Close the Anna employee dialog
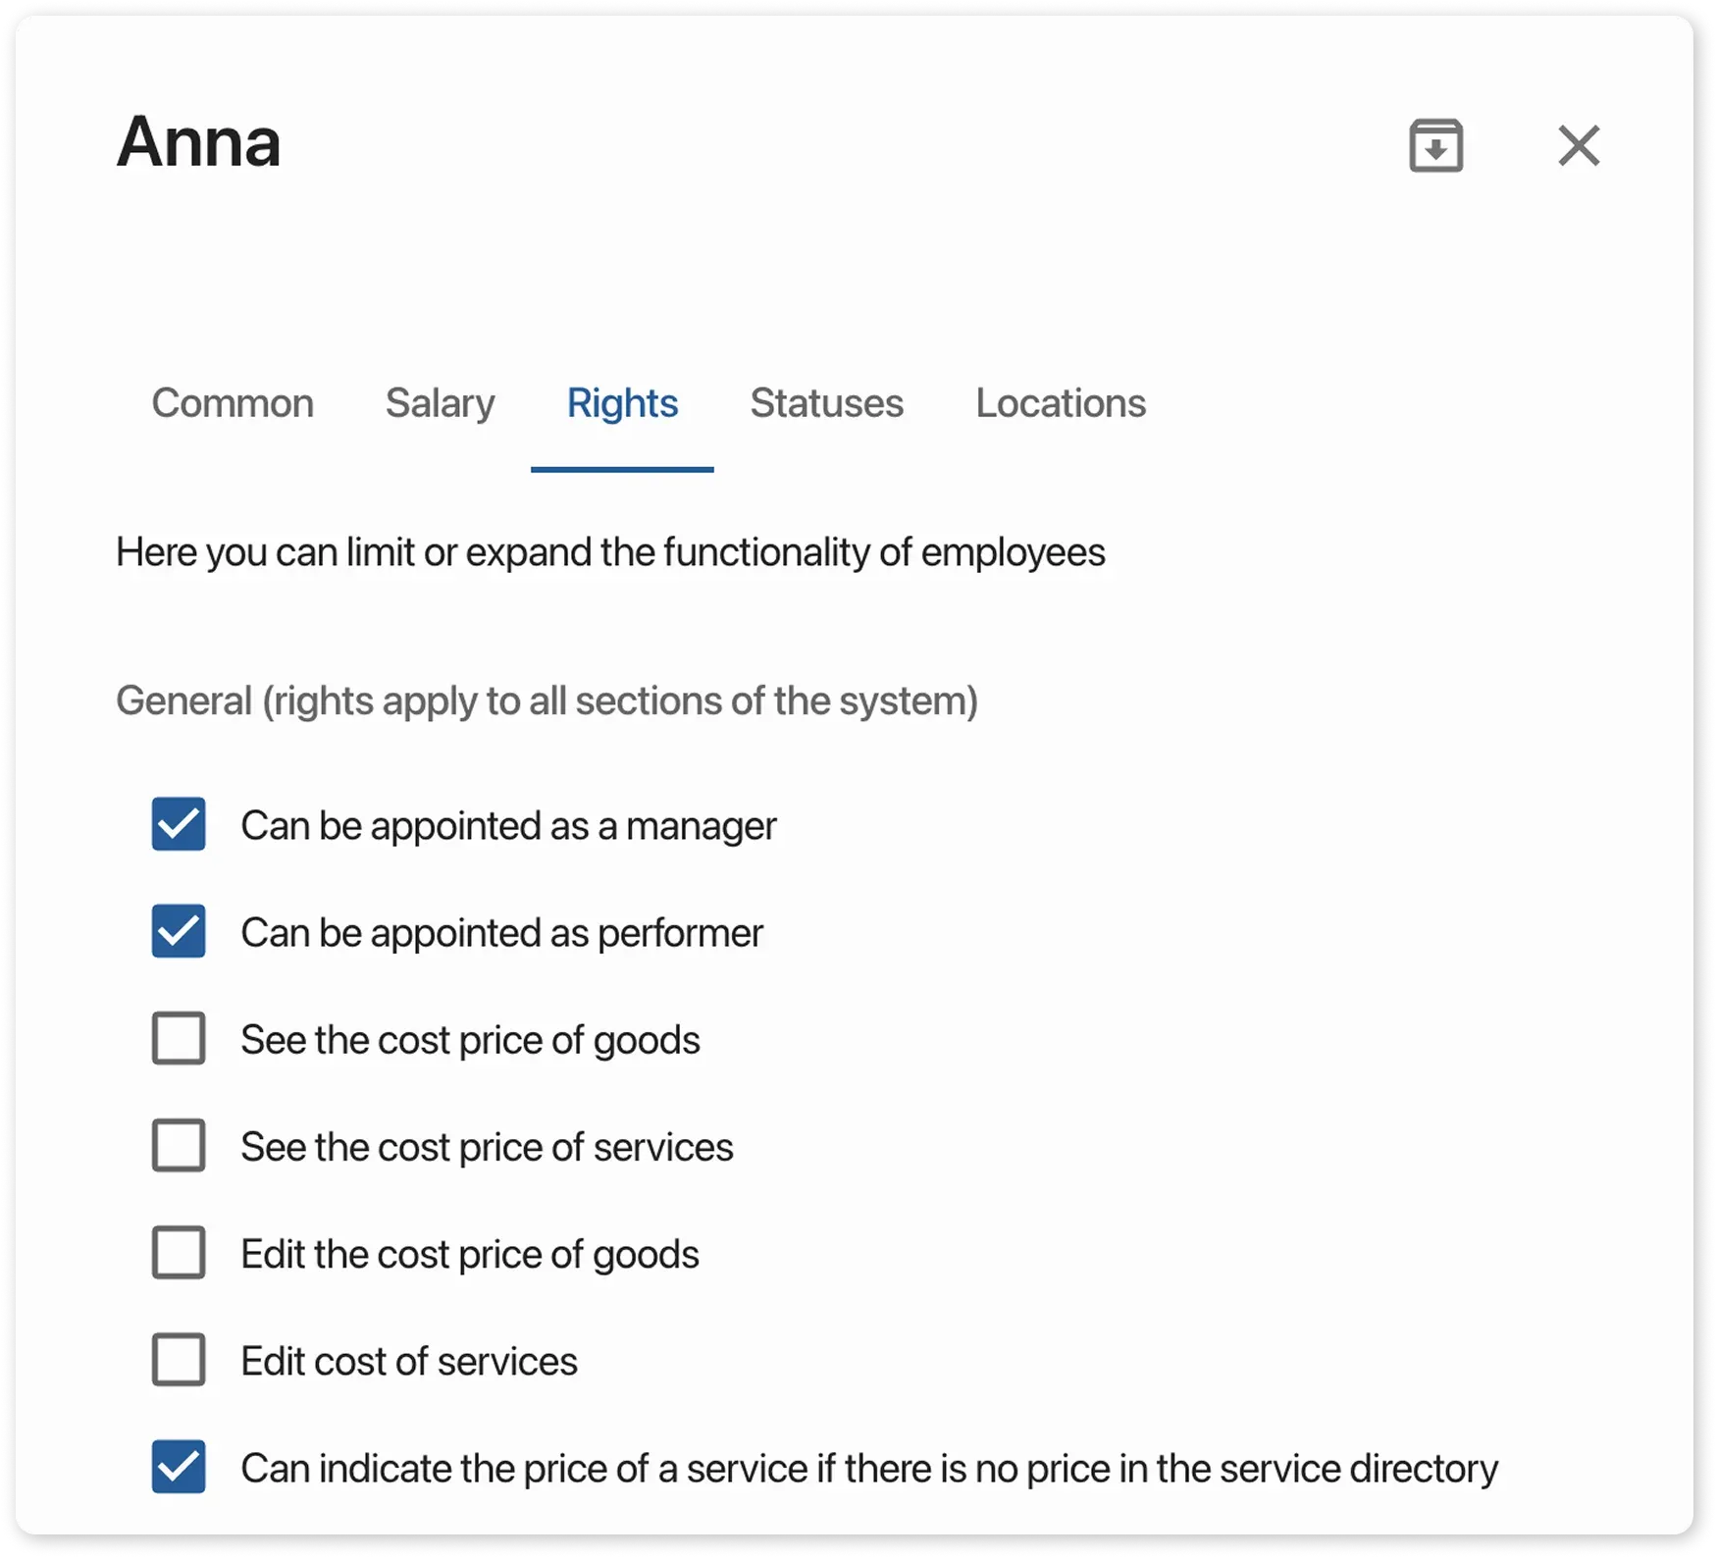The height and width of the screenshot is (1558, 1717). (1579, 146)
